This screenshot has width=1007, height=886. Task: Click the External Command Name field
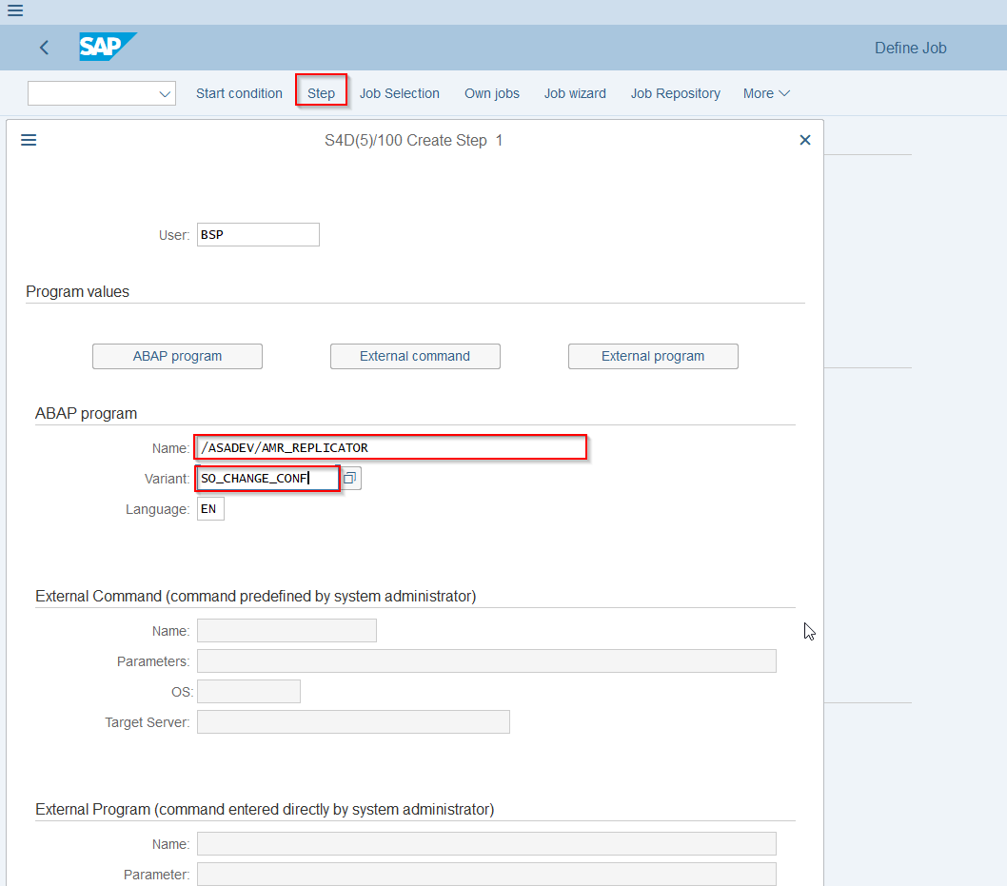click(286, 630)
